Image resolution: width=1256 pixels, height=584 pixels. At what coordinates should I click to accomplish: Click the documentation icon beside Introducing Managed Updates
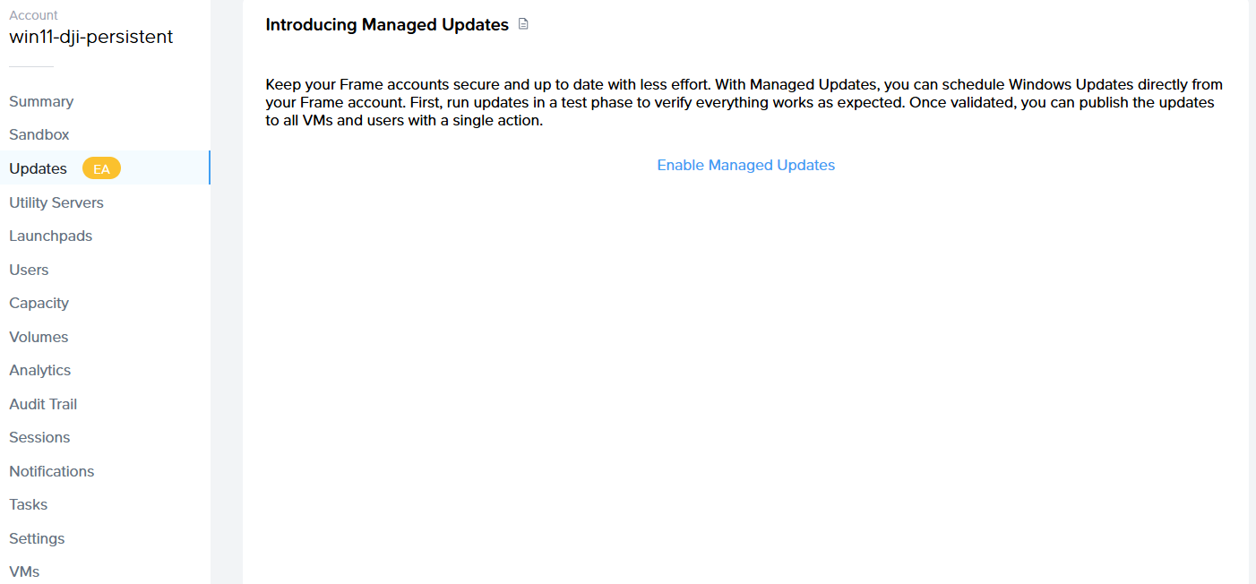pyautogui.click(x=524, y=24)
